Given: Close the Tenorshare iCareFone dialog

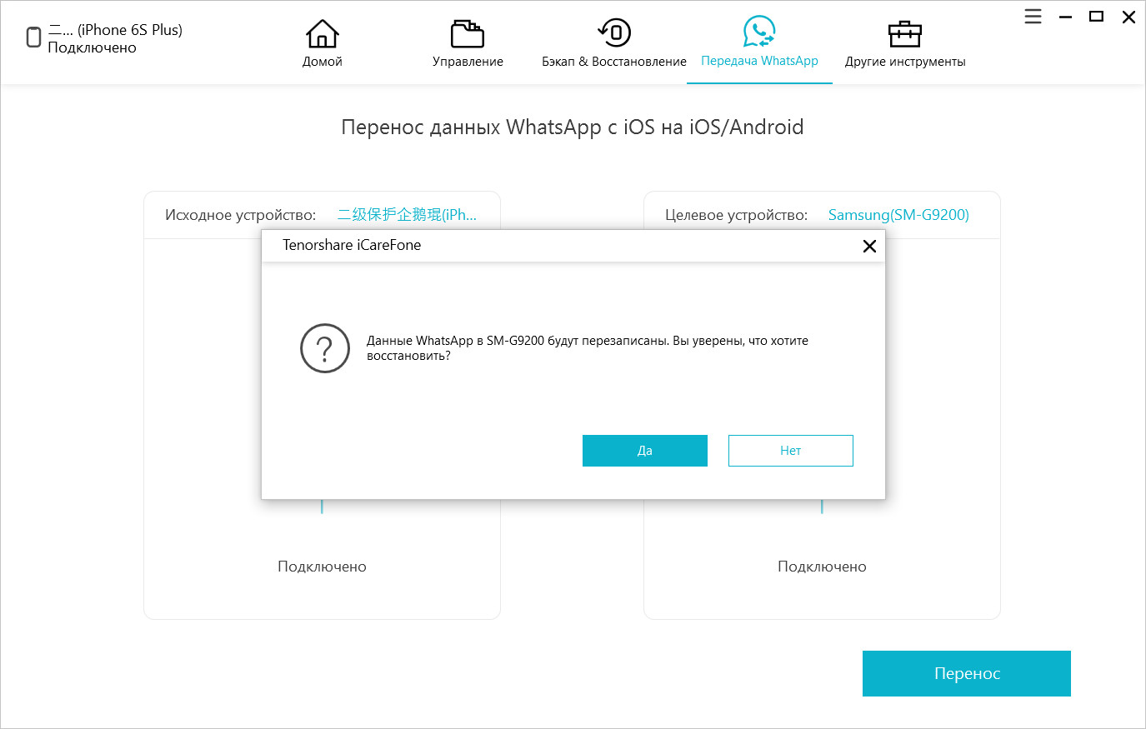Looking at the screenshot, I should tap(869, 246).
